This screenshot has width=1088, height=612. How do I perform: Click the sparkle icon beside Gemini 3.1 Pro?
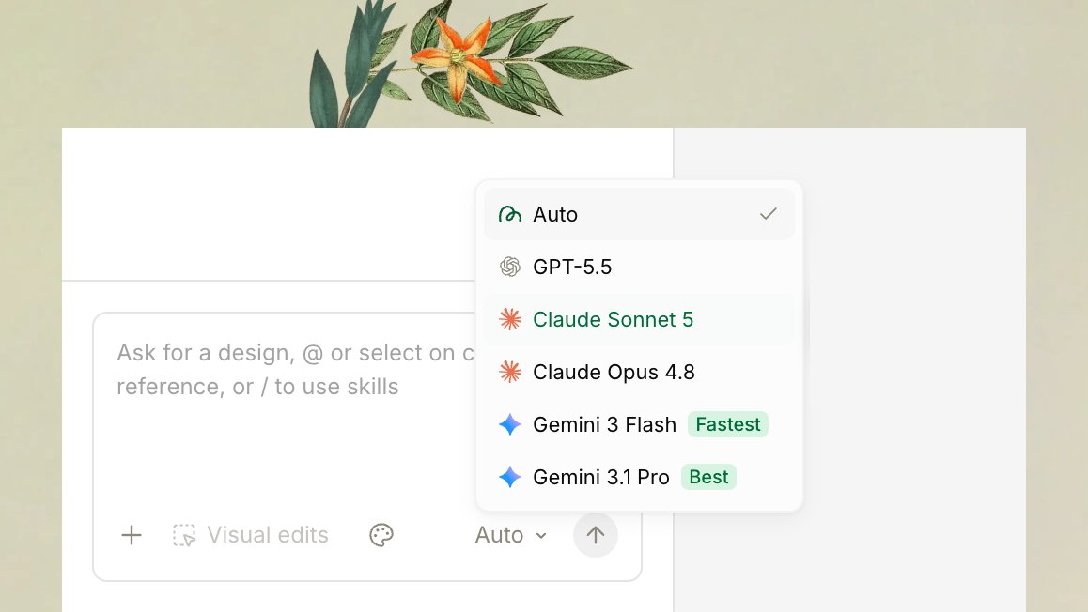[510, 477]
